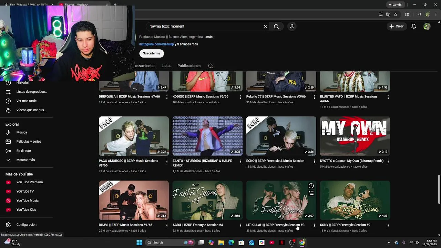Play PACO AMOROSO BZRP Music Sessions thumbnail
The height and width of the screenshot is (248, 441).
pos(134,136)
